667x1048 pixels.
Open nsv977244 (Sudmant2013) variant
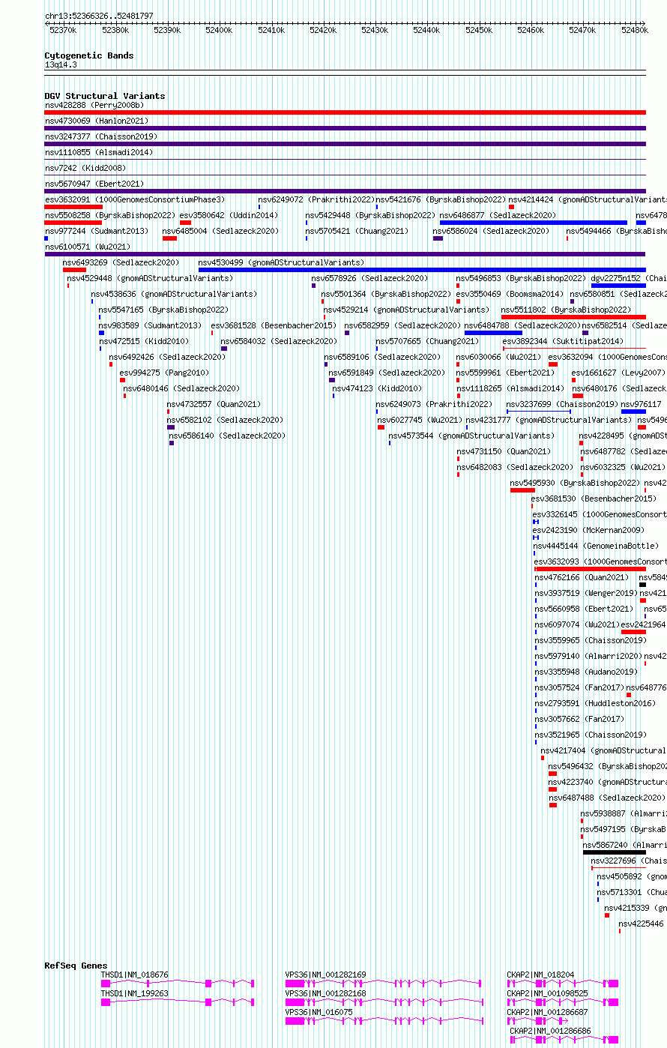(x=97, y=231)
